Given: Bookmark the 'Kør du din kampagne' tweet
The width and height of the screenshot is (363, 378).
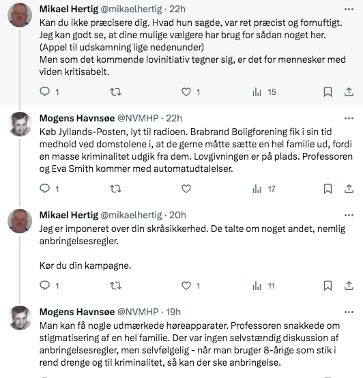Looking at the screenshot, I should click(x=328, y=286).
